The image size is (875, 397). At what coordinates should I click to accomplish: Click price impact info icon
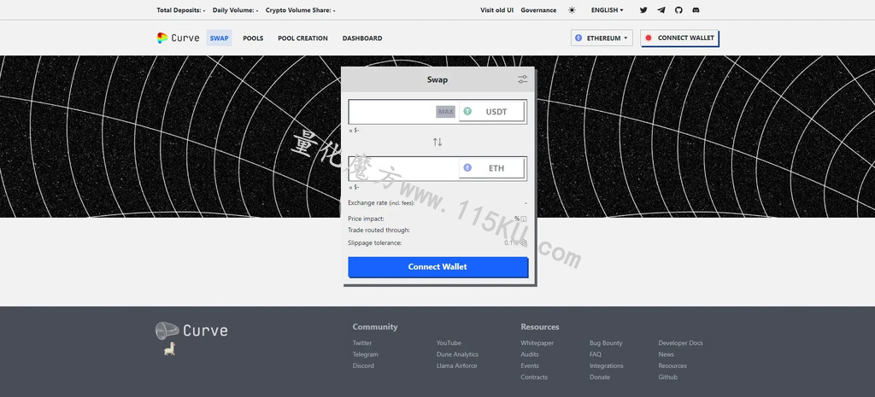point(524,219)
